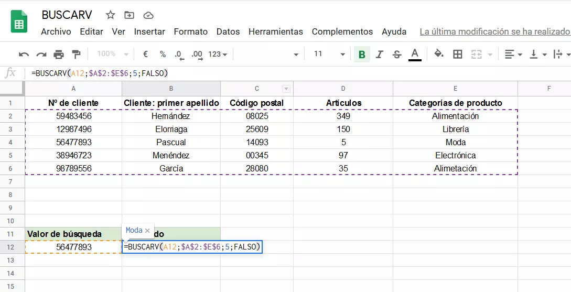
Task: Select the Hernández cell
Action: coord(171,116)
